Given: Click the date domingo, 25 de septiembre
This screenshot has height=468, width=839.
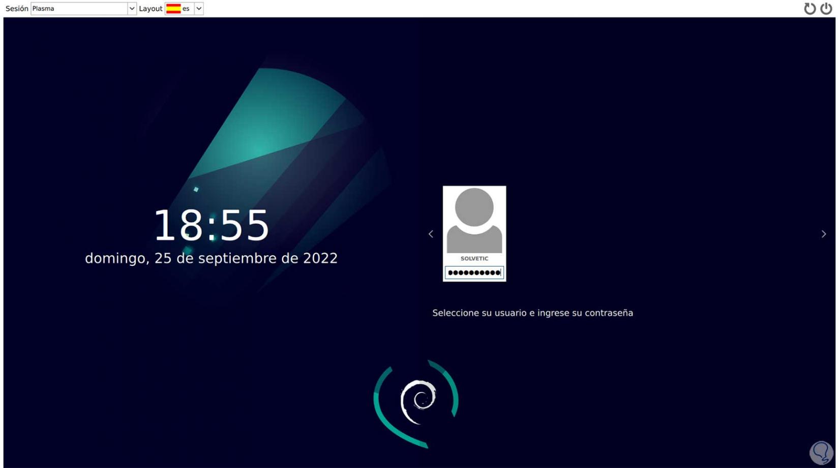Looking at the screenshot, I should tap(211, 258).
